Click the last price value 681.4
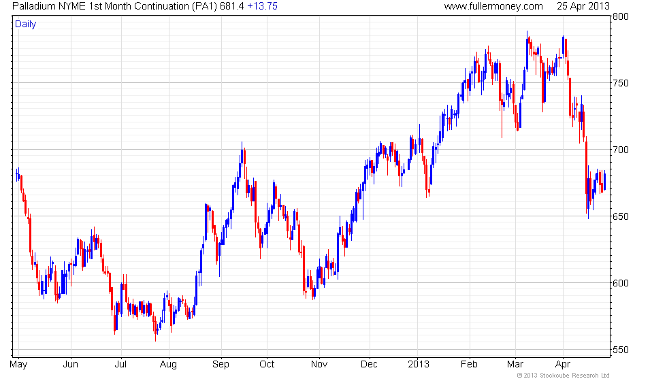Image resolution: width=667 pixels, height=381 pixels. tap(232, 6)
